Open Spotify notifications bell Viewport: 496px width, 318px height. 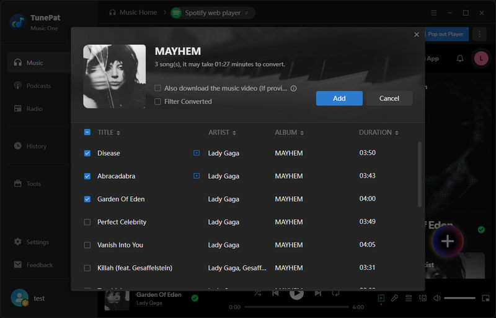pos(460,58)
